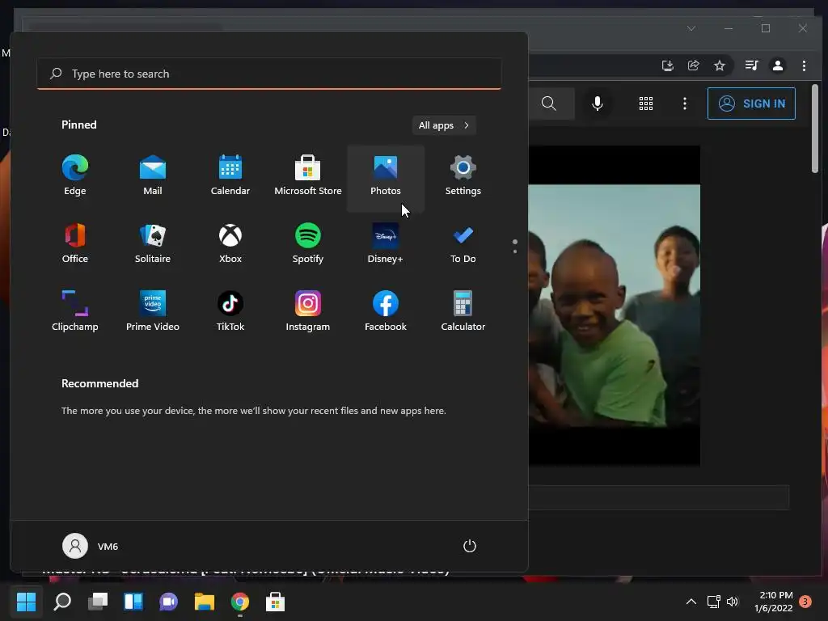Screen dimensions: 828x621
Task: Open Task View on the taskbar
Action: pyautogui.click(x=98, y=602)
